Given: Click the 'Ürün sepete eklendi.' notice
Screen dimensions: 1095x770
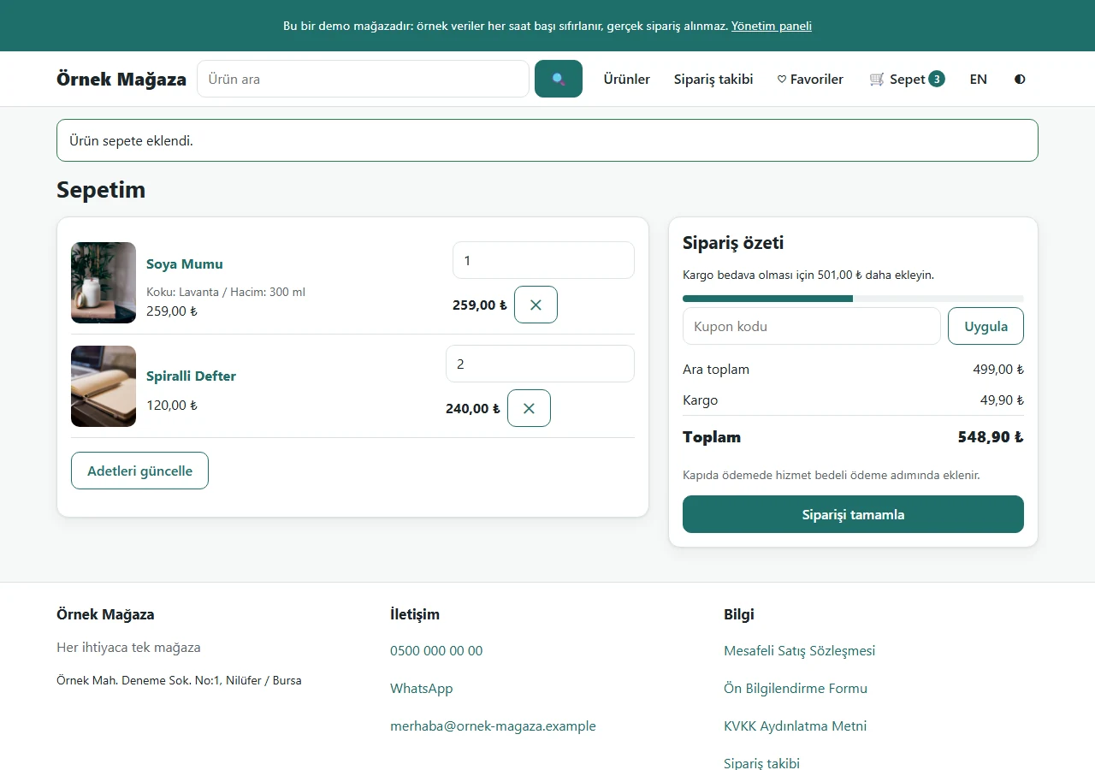Looking at the screenshot, I should click(547, 140).
